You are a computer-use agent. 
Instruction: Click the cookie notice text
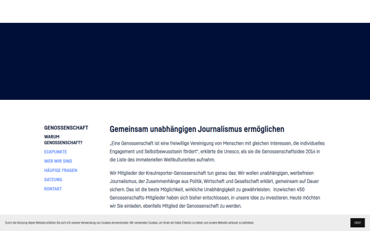coord(129,223)
